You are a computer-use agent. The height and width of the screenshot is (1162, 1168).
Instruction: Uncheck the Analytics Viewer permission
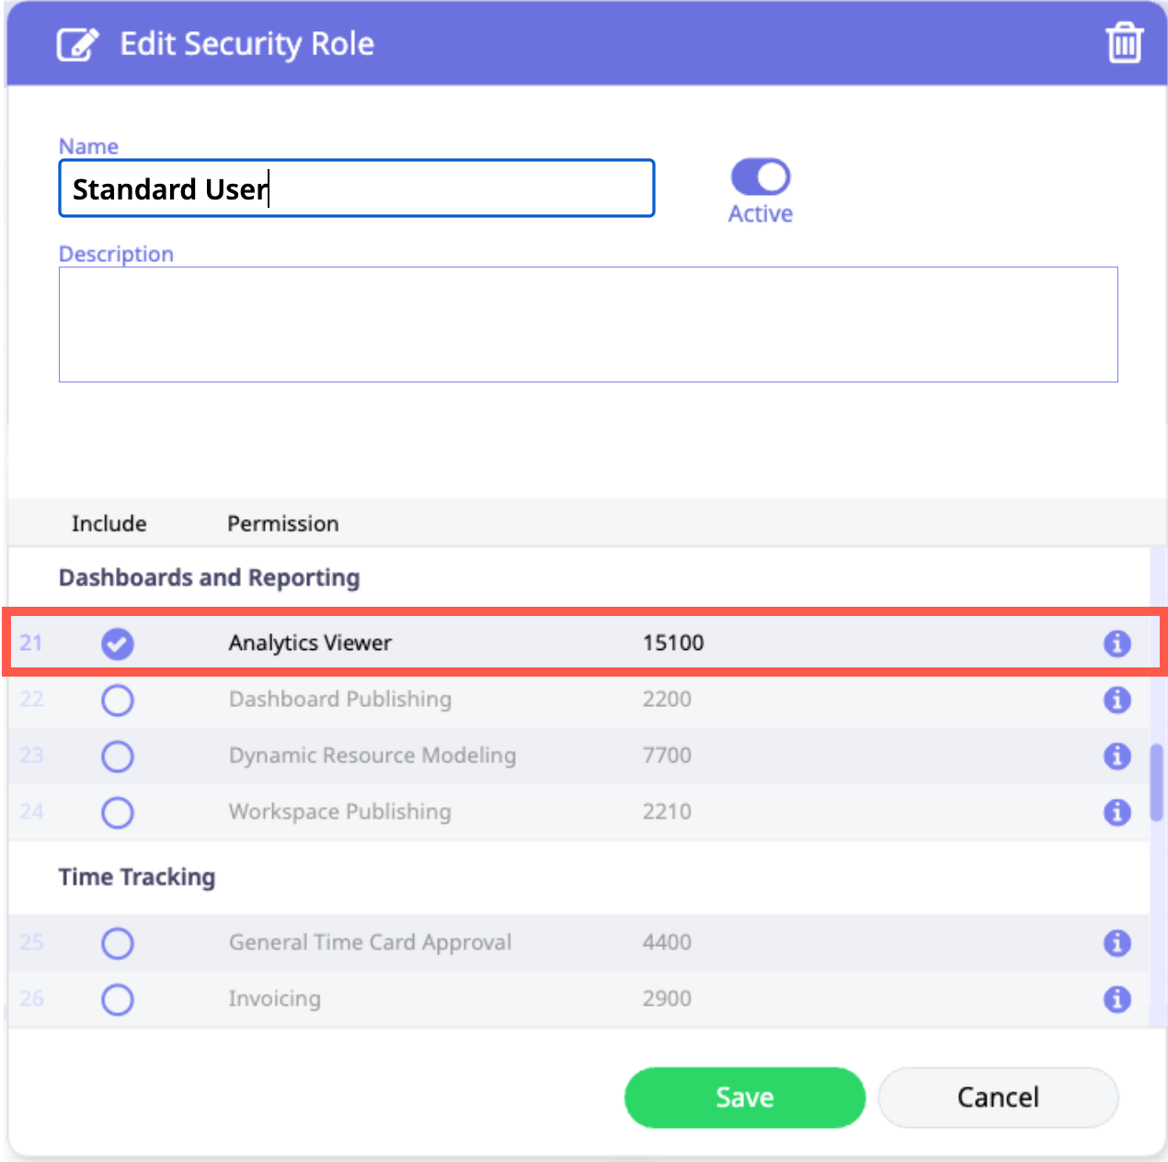pyautogui.click(x=118, y=644)
